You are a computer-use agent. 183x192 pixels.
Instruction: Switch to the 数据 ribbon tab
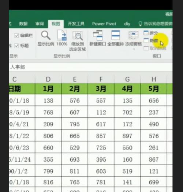pyautogui.click(x=23, y=24)
